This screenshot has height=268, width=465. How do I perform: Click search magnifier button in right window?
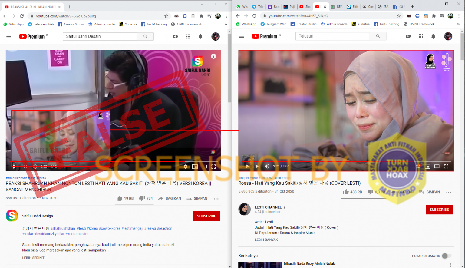click(x=378, y=36)
